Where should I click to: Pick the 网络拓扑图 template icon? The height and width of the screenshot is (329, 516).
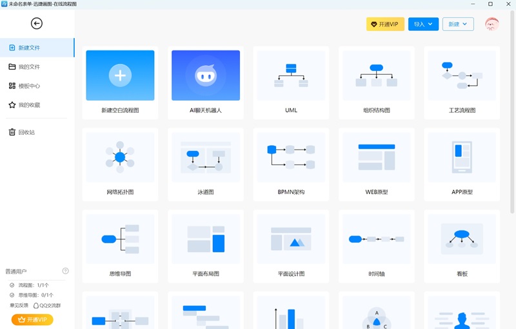pos(120,157)
